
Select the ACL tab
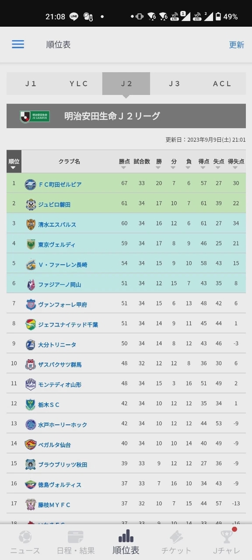[222, 84]
